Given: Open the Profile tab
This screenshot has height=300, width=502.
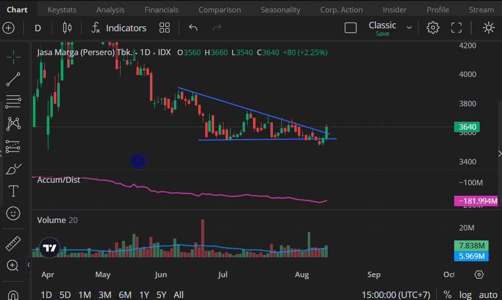Looking at the screenshot, I should point(438,10).
